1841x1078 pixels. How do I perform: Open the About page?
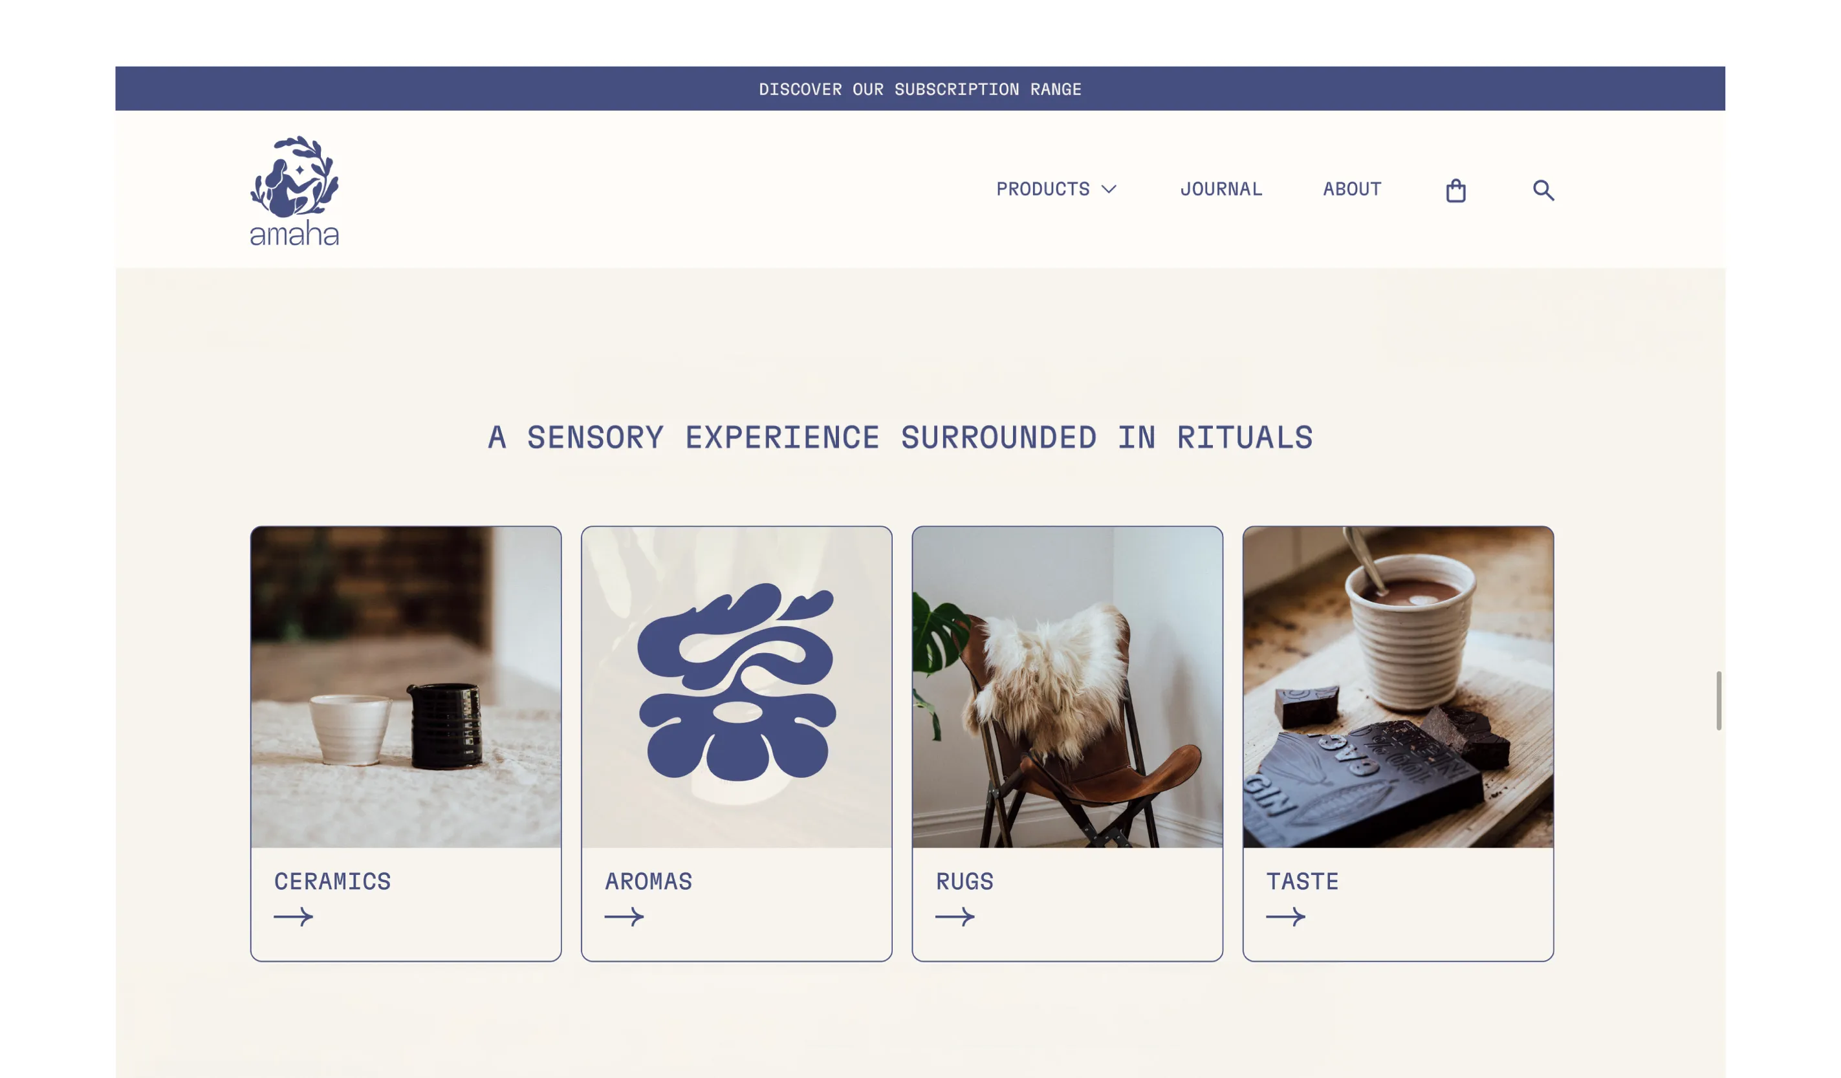(1351, 189)
